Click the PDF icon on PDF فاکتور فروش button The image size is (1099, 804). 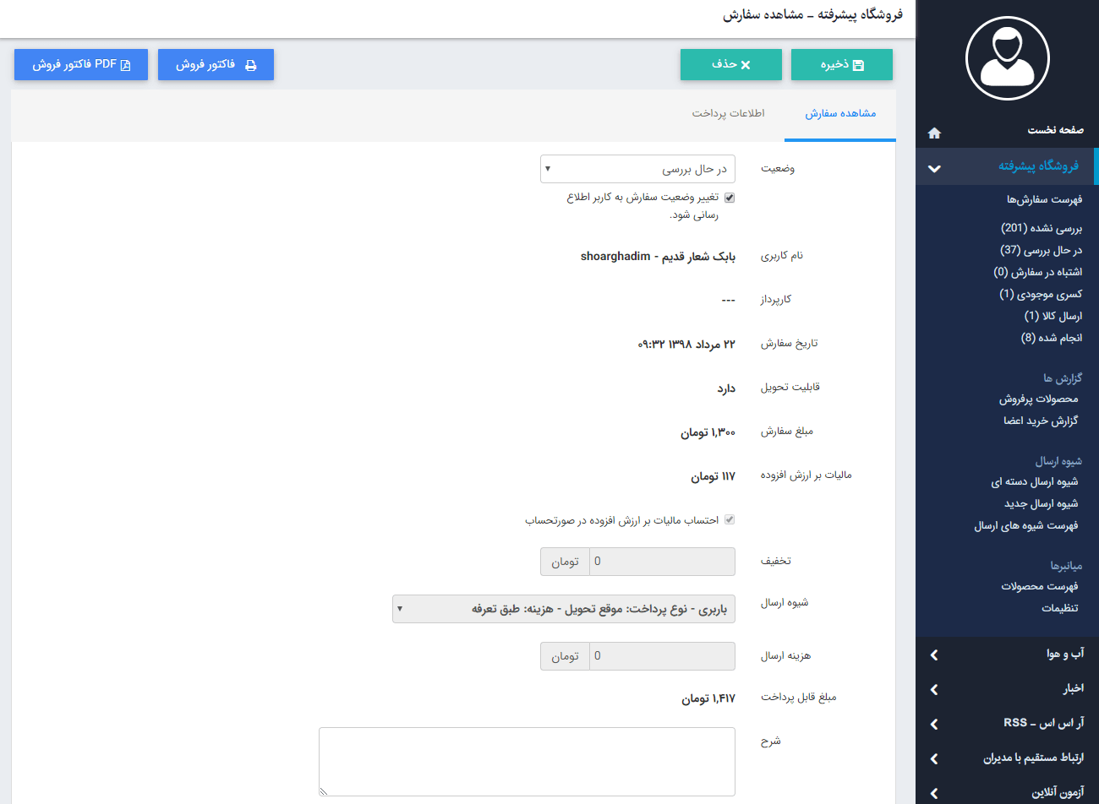pyautogui.click(x=123, y=64)
